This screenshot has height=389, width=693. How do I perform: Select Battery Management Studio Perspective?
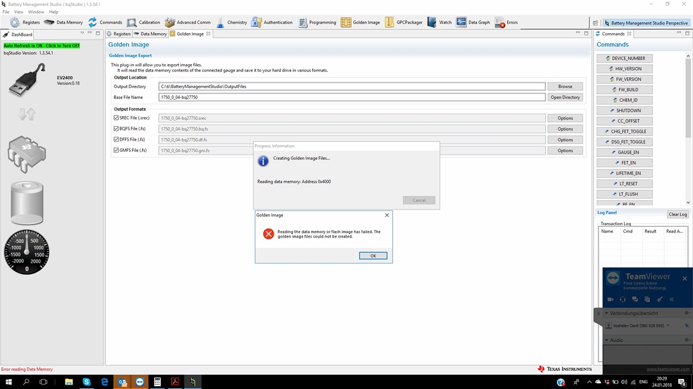[x=646, y=23]
